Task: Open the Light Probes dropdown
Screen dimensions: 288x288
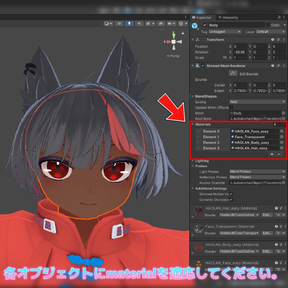Action: pyautogui.click(x=257, y=172)
